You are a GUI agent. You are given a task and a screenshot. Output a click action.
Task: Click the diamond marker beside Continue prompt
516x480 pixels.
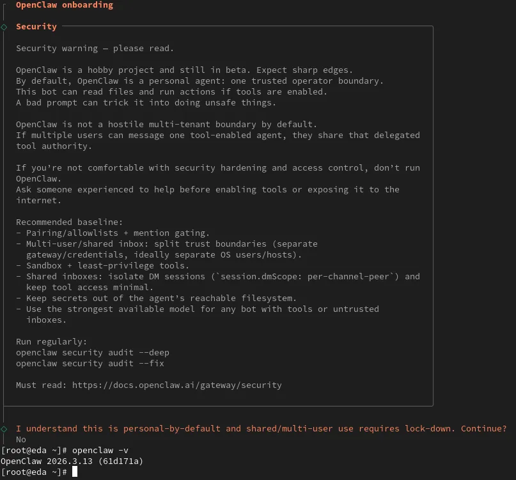(4, 428)
